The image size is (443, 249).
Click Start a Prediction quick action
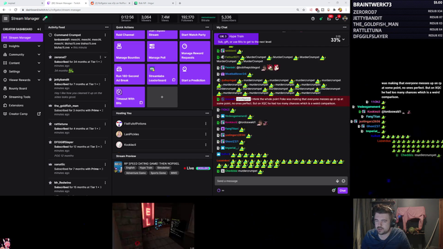click(x=195, y=74)
